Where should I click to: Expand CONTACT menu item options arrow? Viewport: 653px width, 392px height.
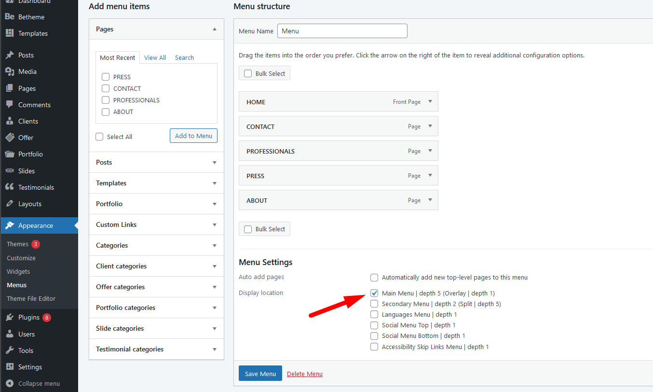tap(430, 126)
